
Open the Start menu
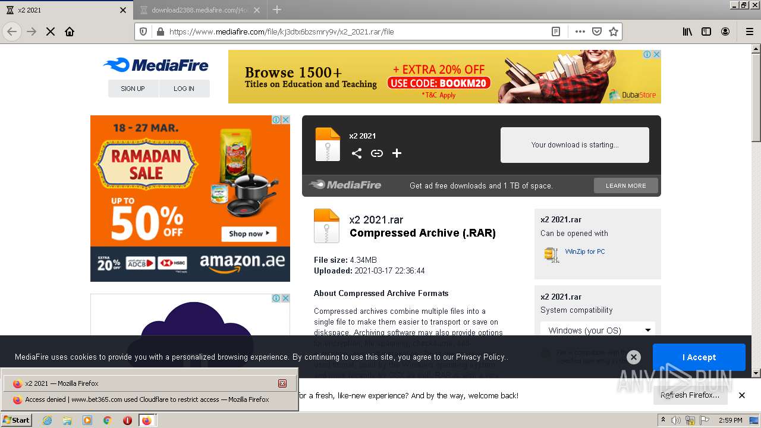pos(17,420)
